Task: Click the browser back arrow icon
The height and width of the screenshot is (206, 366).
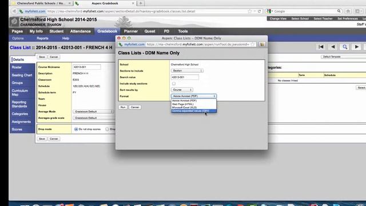Action: (14, 11)
